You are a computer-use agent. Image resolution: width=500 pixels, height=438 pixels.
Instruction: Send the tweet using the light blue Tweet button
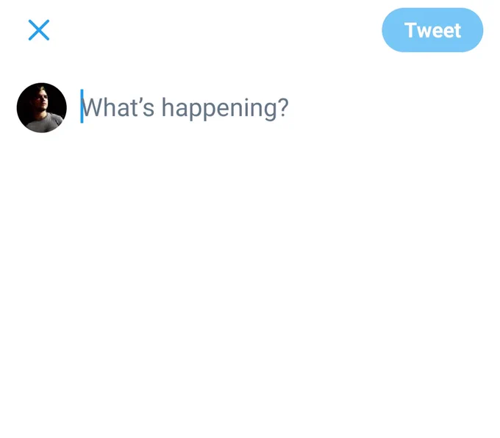click(432, 30)
